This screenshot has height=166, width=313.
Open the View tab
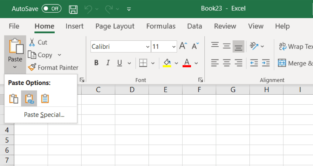click(x=256, y=26)
